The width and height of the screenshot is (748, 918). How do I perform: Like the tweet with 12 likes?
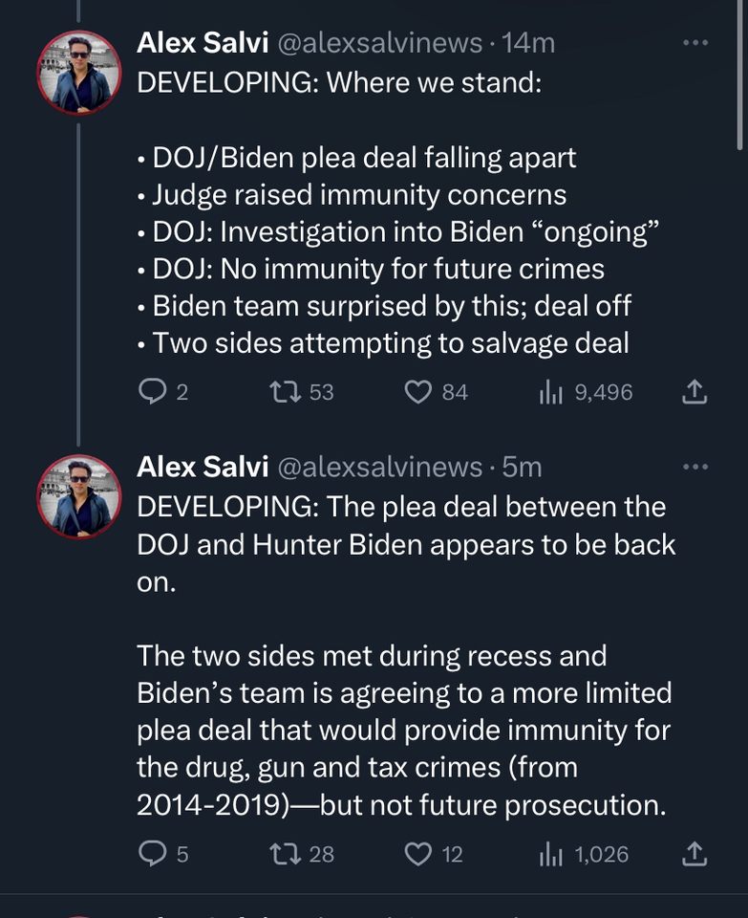418,853
